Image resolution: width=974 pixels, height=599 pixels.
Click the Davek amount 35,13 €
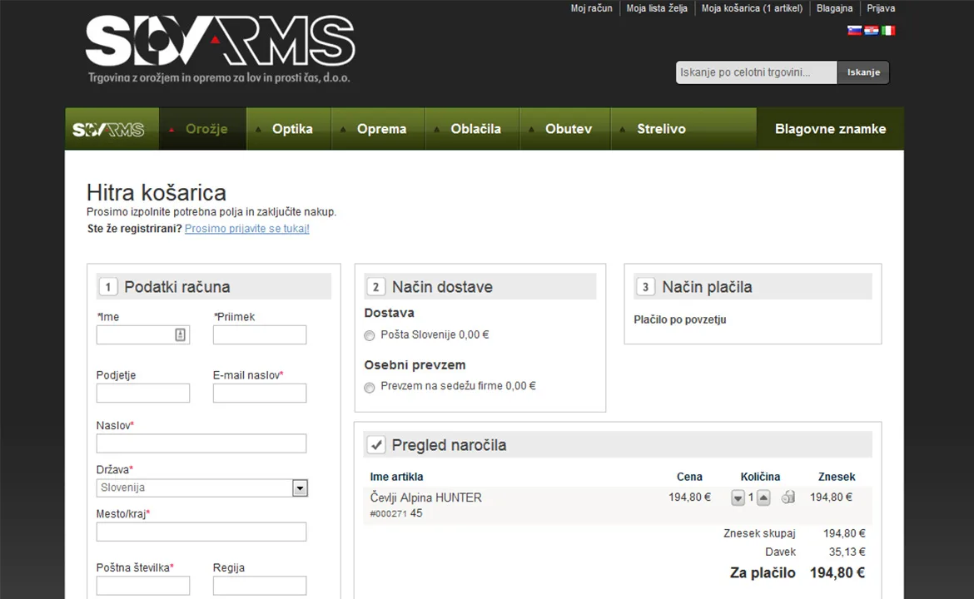[x=847, y=552]
